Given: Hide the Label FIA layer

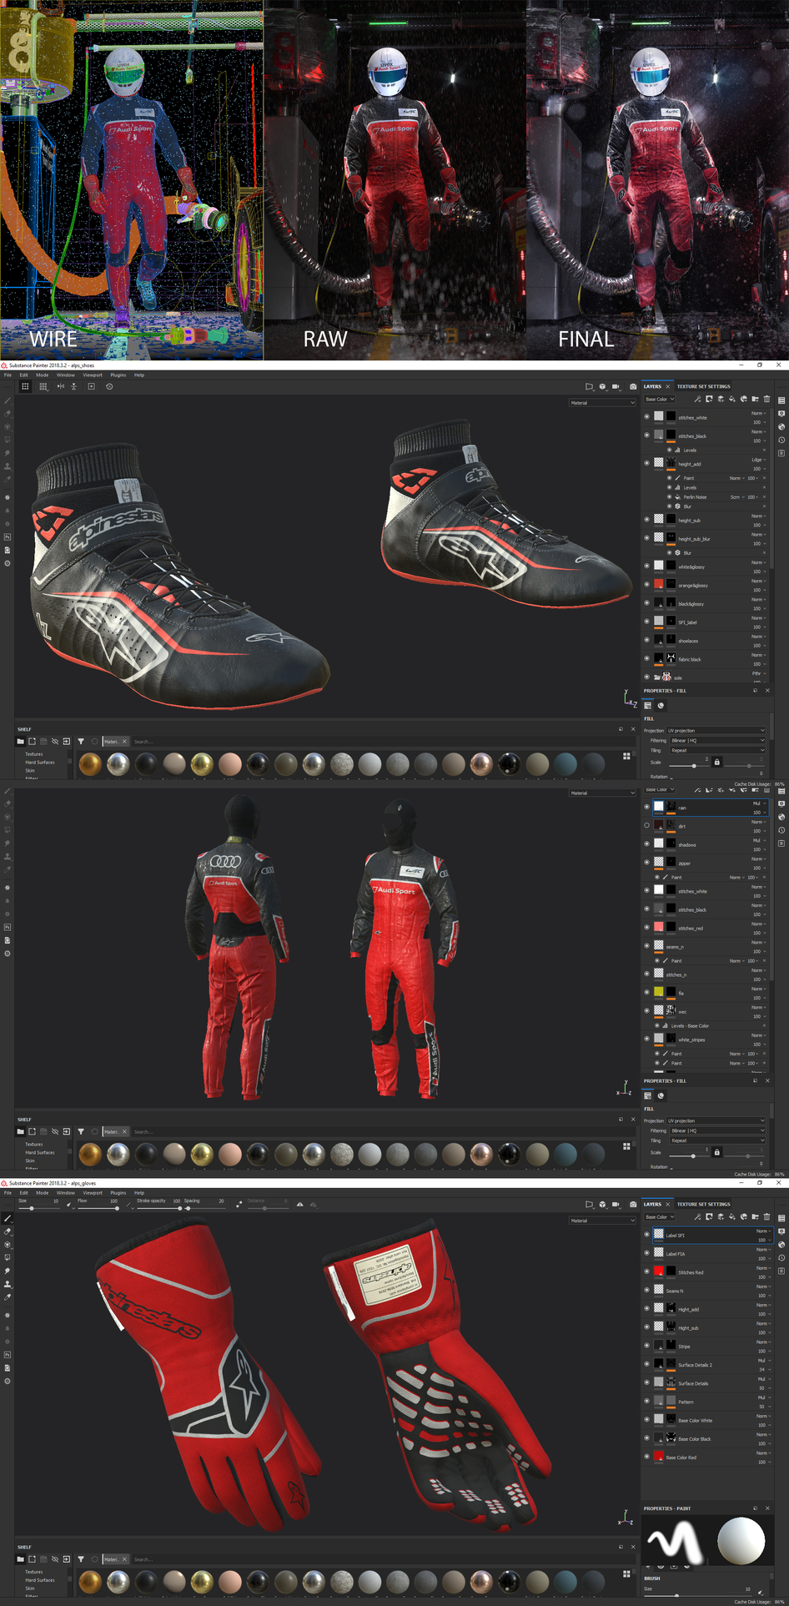Looking at the screenshot, I should (x=646, y=1252).
